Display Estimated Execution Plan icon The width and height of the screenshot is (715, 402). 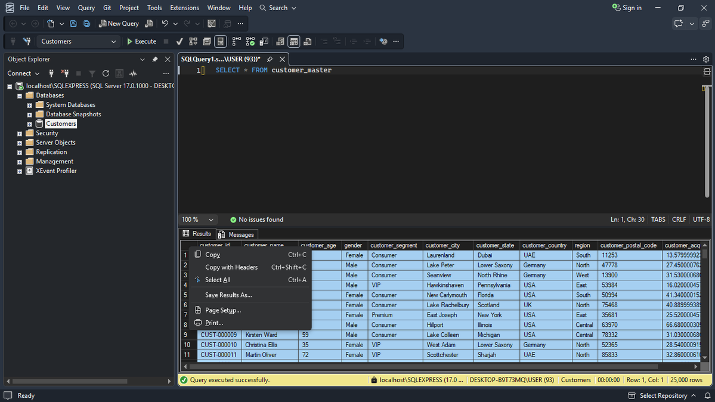(193, 42)
